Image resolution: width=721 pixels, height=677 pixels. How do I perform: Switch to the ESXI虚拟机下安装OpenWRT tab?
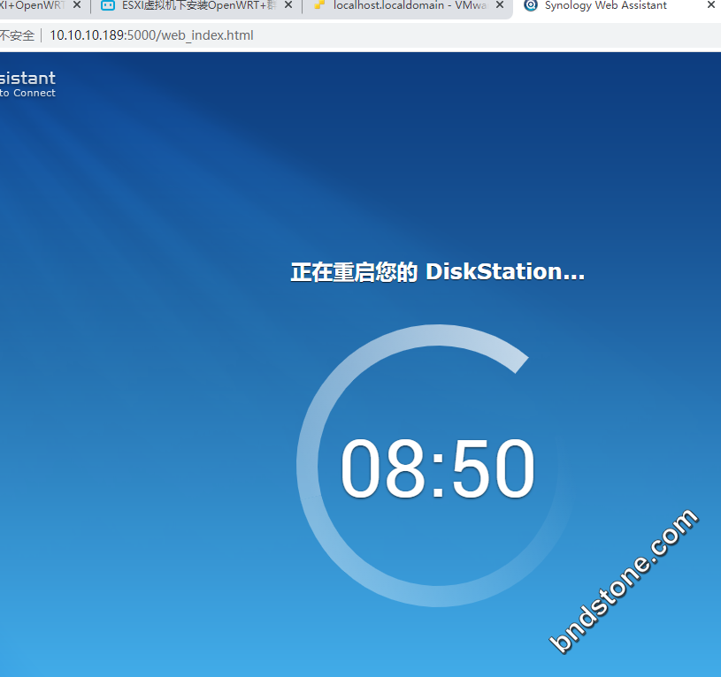(x=196, y=5)
